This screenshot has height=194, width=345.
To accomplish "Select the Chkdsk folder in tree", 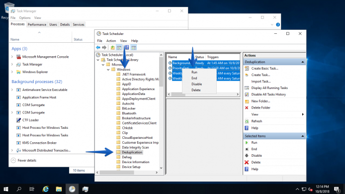I will click(x=127, y=128).
